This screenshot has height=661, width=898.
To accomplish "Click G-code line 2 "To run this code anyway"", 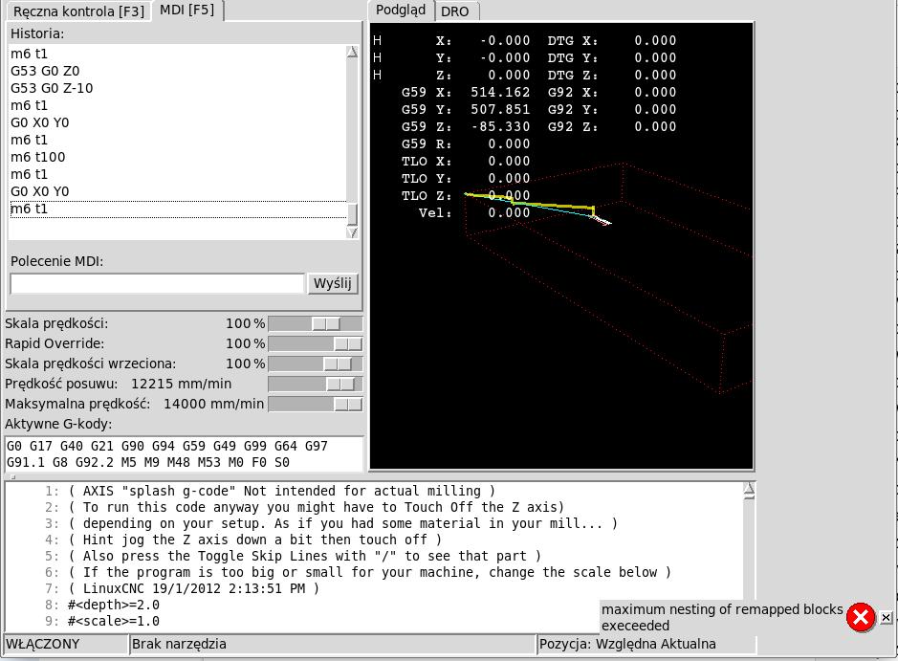I will 317,507.
